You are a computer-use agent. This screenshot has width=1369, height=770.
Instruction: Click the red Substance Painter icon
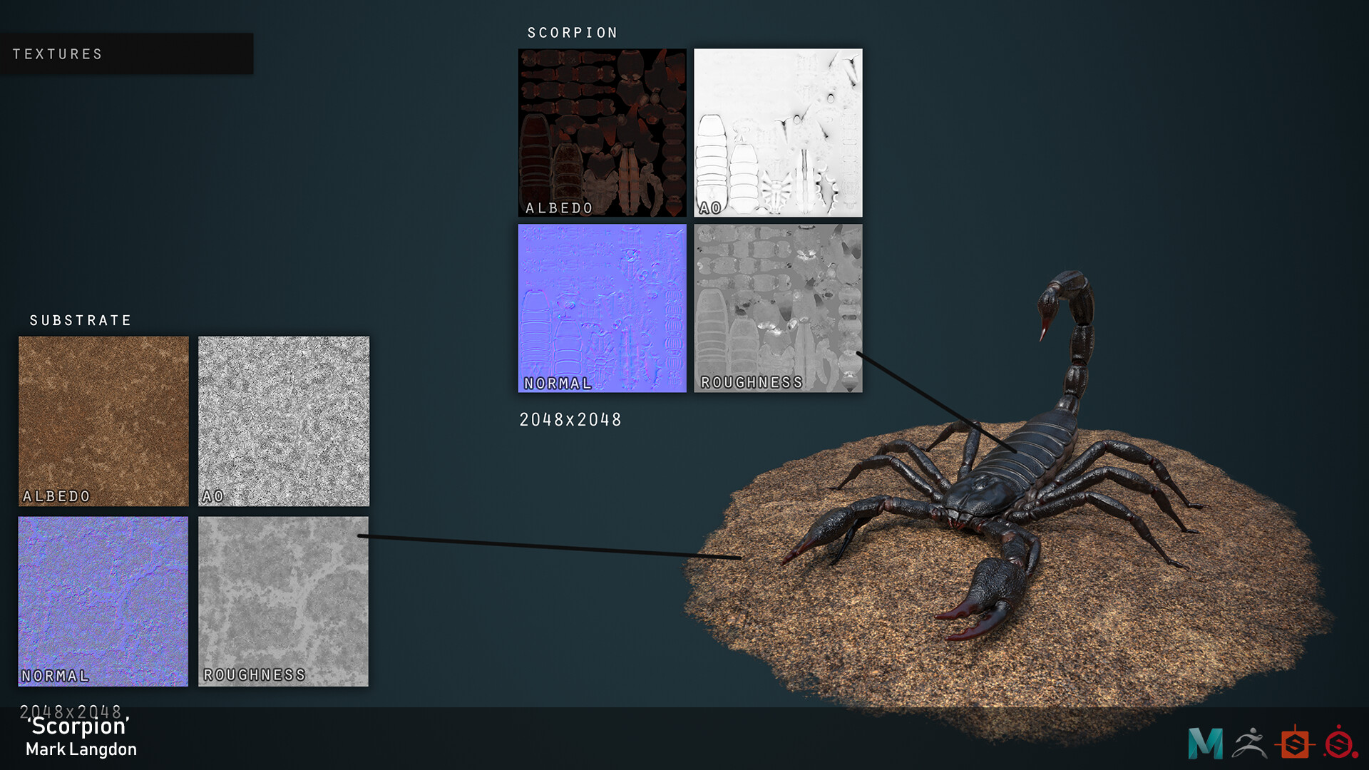pyautogui.click(x=1340, y=744)
